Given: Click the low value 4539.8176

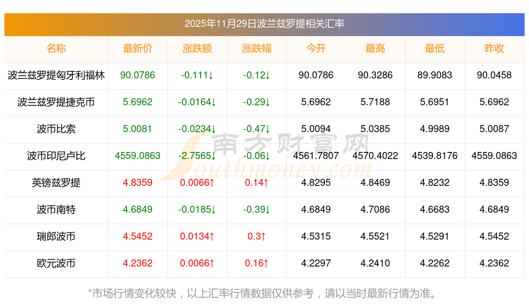Looking at the screenshot, I should [435, 156].
